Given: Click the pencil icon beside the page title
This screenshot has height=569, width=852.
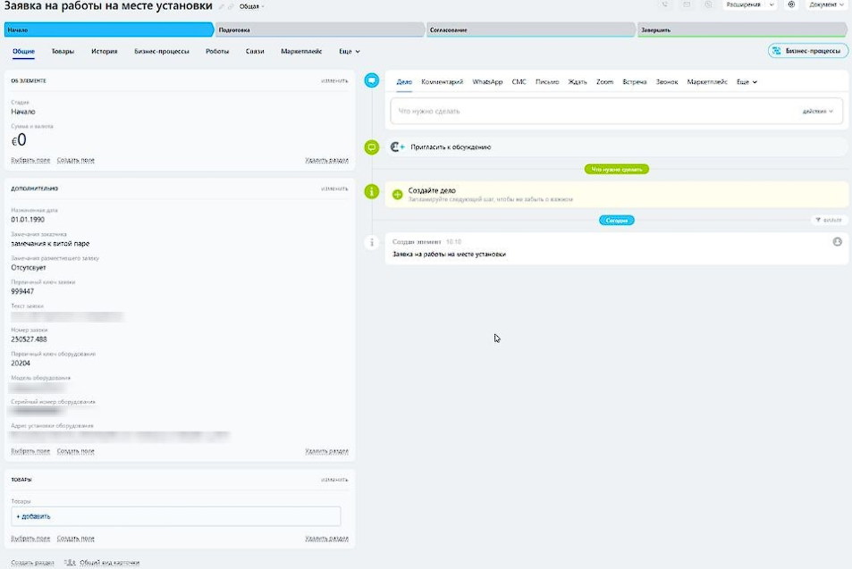Looking at the screenshot, I should [x=222, y=6].
